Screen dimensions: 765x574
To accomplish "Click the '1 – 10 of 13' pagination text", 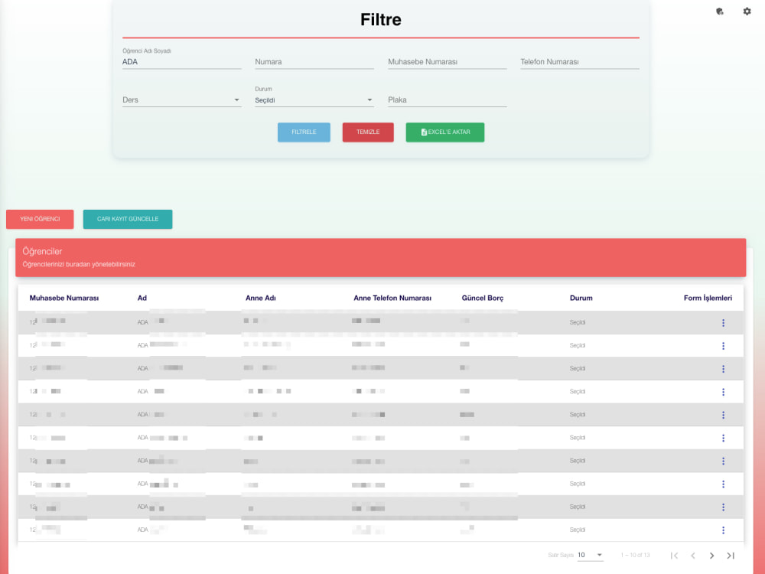I will click(635, 555).
